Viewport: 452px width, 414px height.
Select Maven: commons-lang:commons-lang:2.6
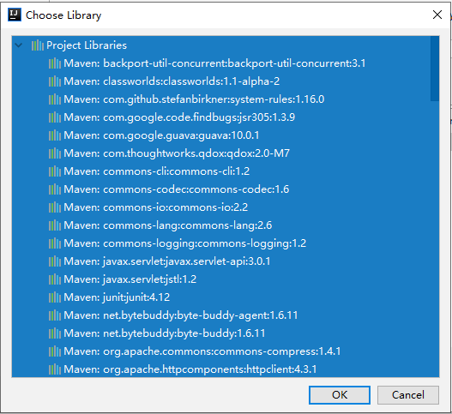[x=168, y=225]
